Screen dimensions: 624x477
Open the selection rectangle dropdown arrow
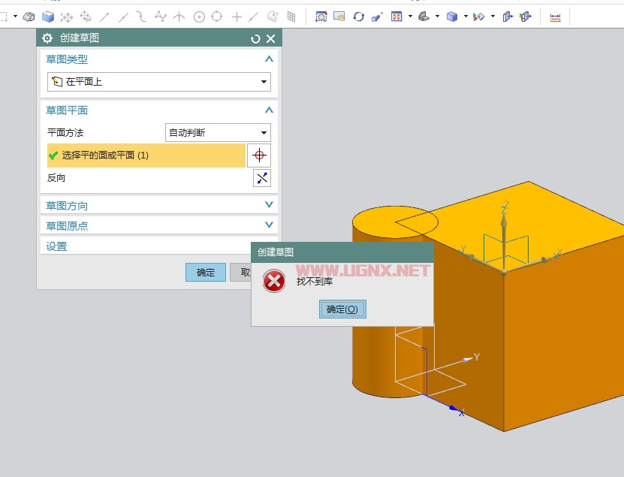click(x=15, y=17)
